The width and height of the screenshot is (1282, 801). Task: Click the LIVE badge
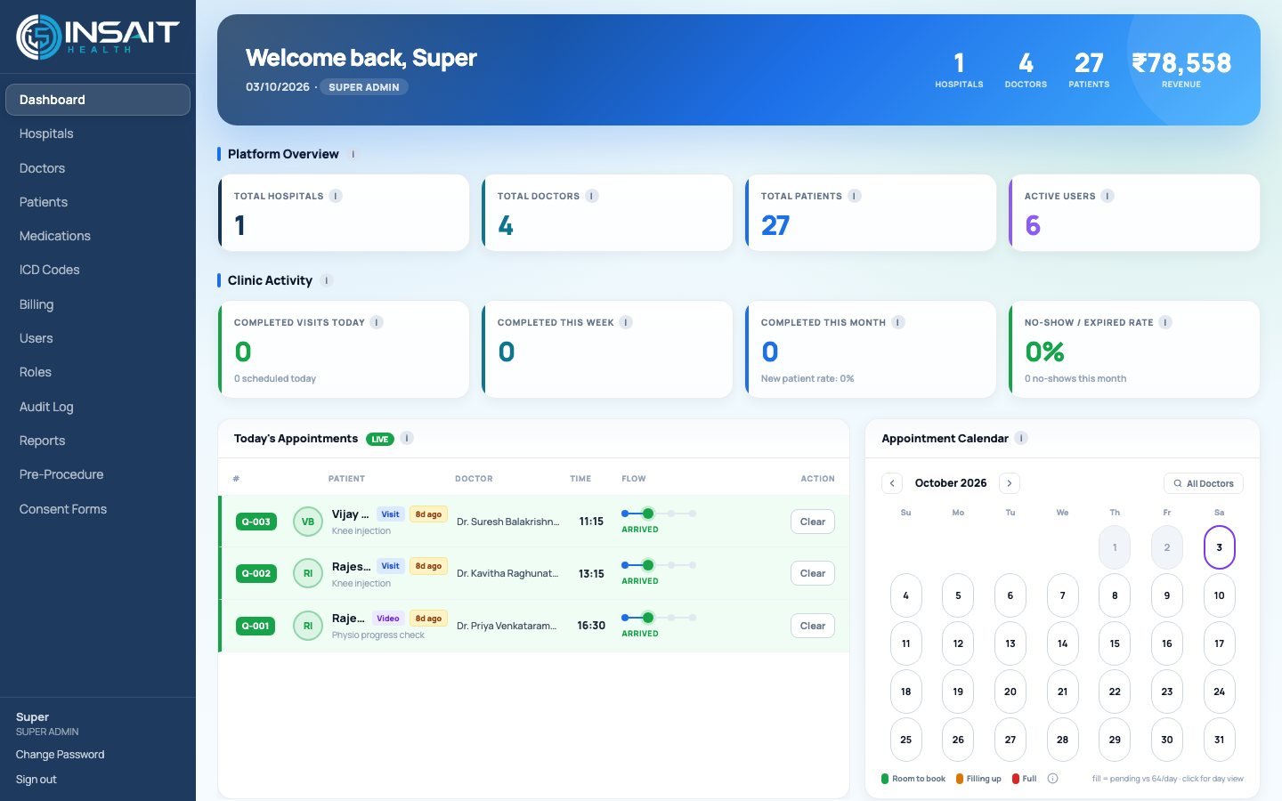click(380, 439)
